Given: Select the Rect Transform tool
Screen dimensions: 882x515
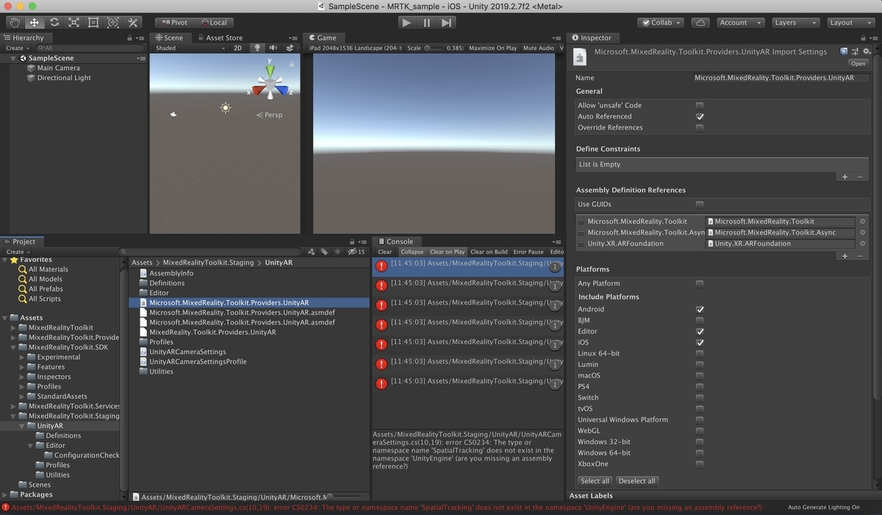Looking at the screenshot, I should [x=93, y=23].
